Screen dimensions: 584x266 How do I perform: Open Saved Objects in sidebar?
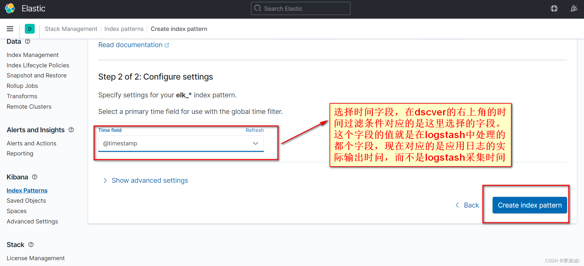[26, 200]
